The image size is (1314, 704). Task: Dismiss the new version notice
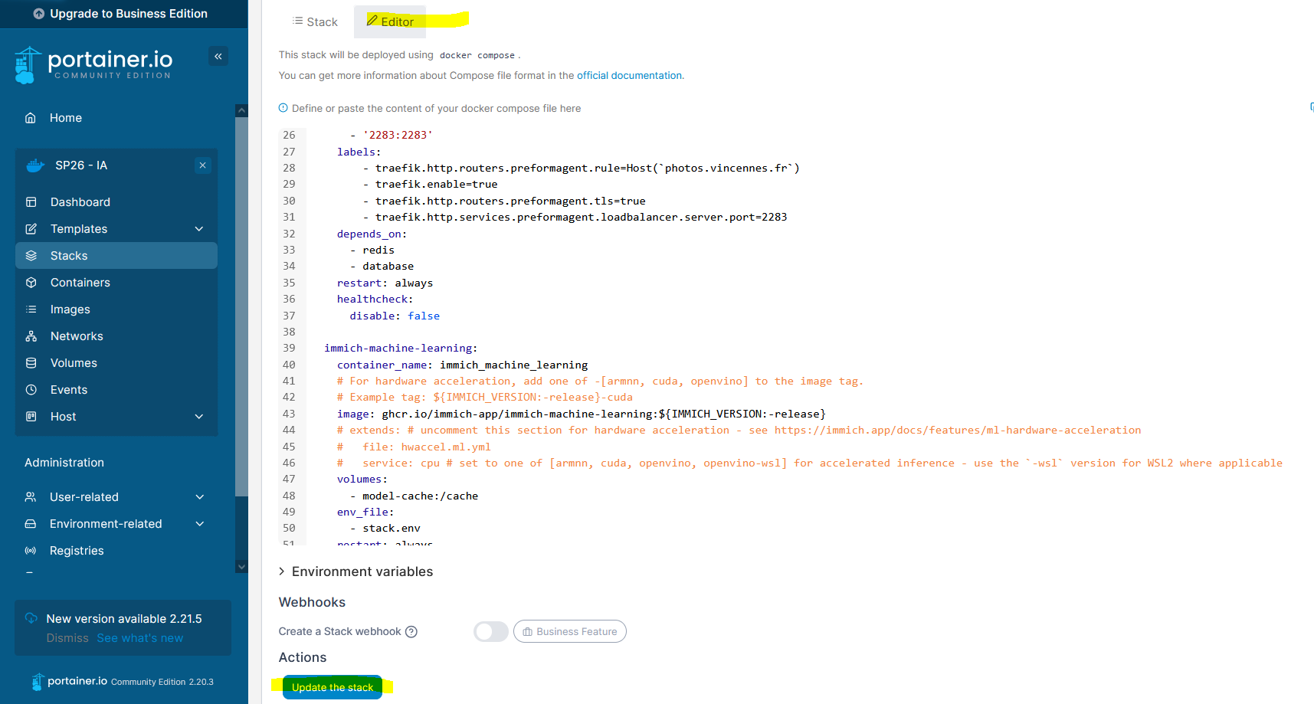pyautogui.click(x=67, y=638)
